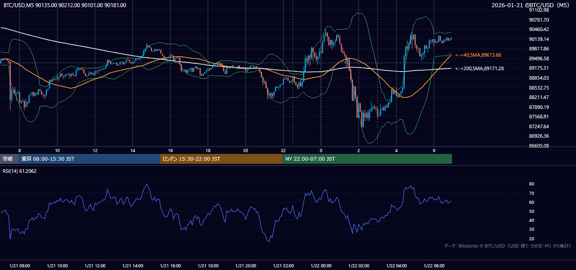Viewport: 576px width, 270px height.
Task: Select the ロンドン 15:30-22:00 JST session bar
Action: (221, 159)
